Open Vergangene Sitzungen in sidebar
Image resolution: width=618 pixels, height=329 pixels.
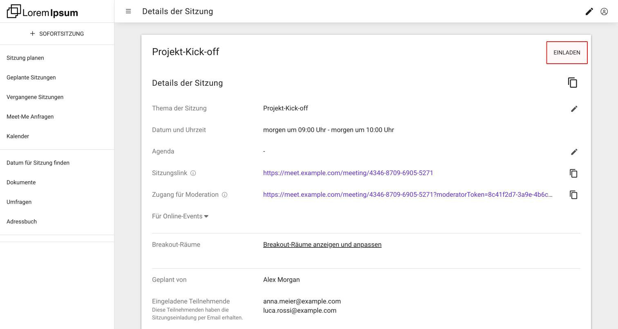pos(35,97)
